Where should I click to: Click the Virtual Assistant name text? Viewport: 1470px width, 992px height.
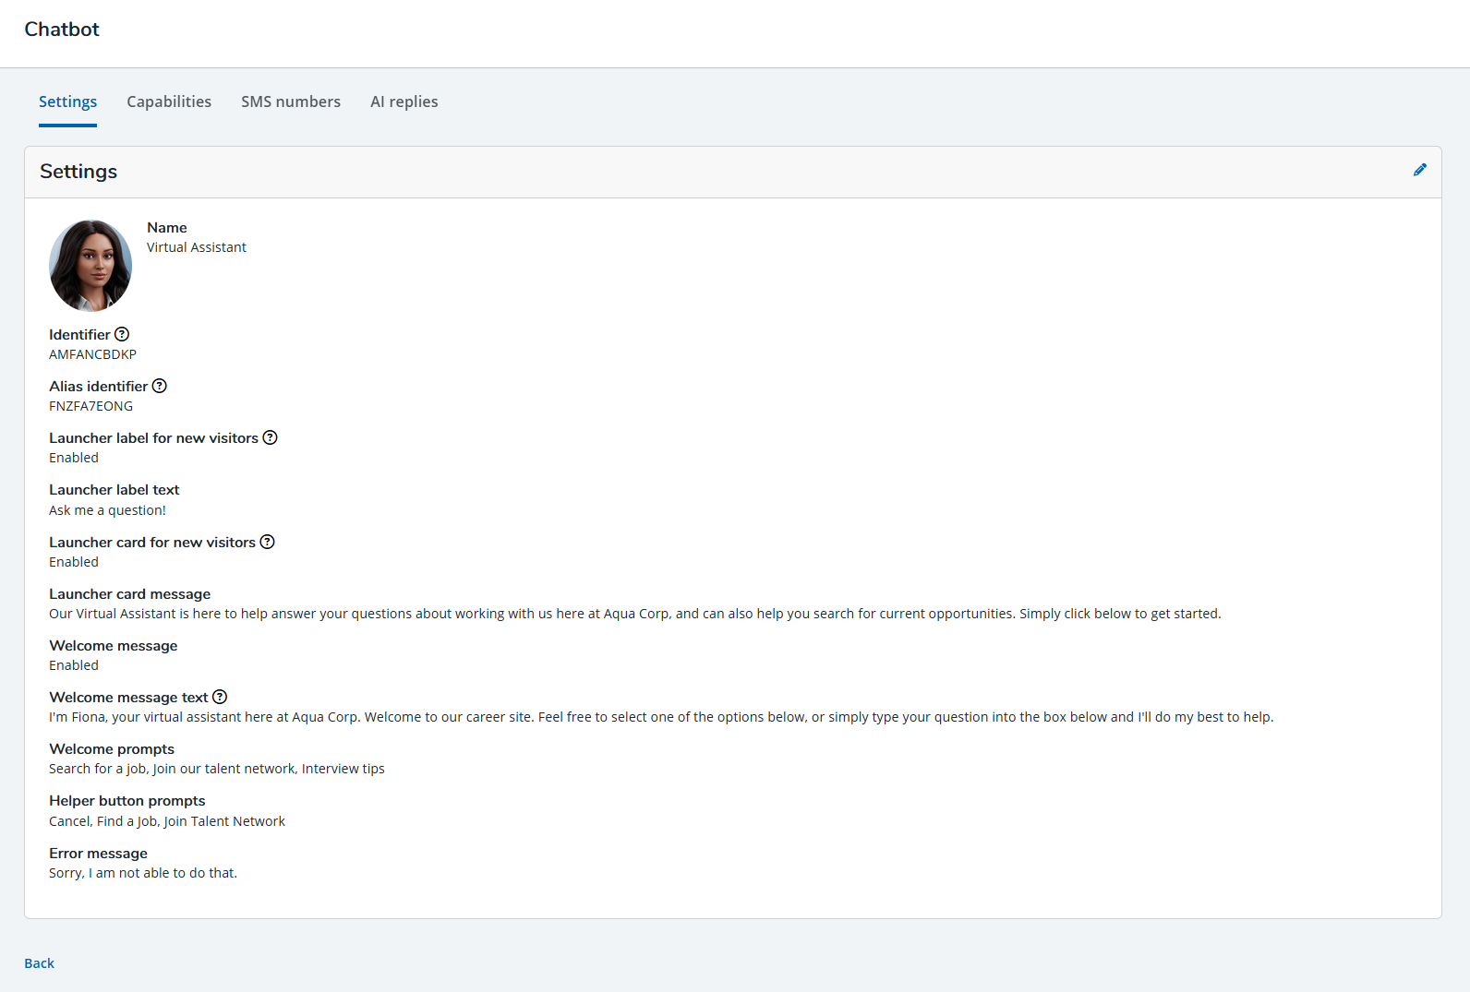[197, 247]
